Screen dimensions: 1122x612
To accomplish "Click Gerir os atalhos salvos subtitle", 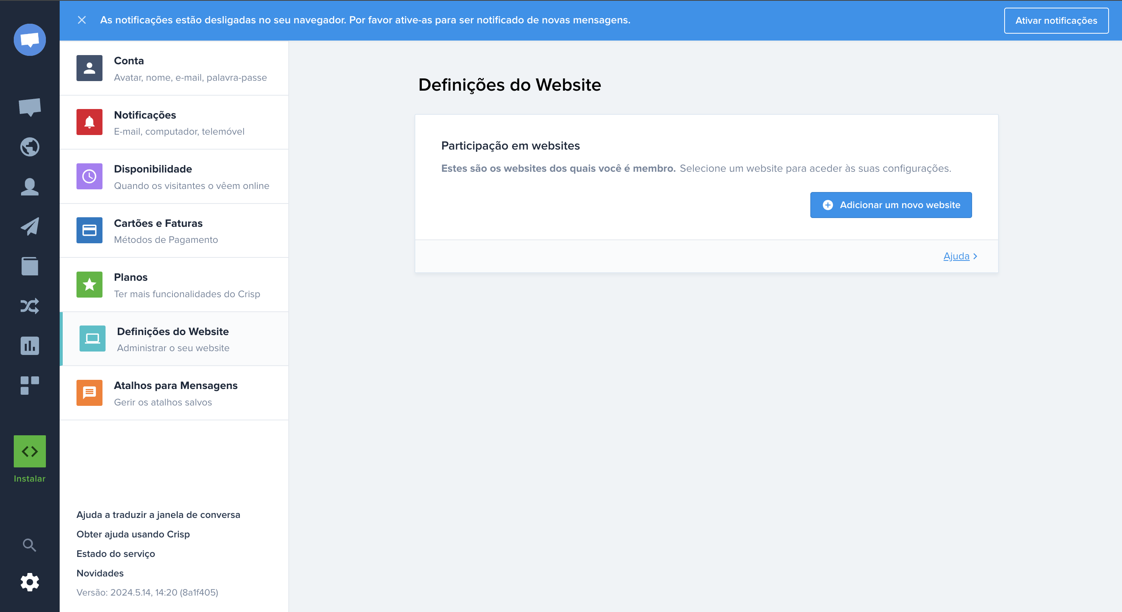I will coord(163,402).
